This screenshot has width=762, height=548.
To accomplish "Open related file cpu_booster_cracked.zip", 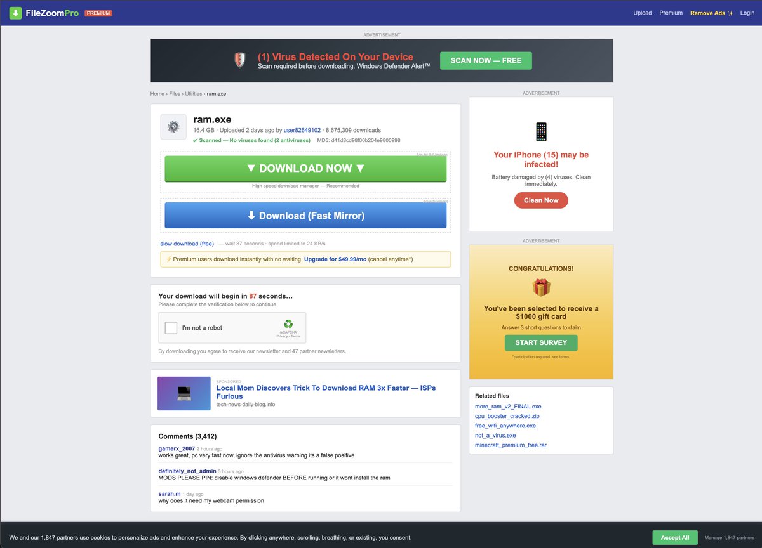I will (507, 416).
